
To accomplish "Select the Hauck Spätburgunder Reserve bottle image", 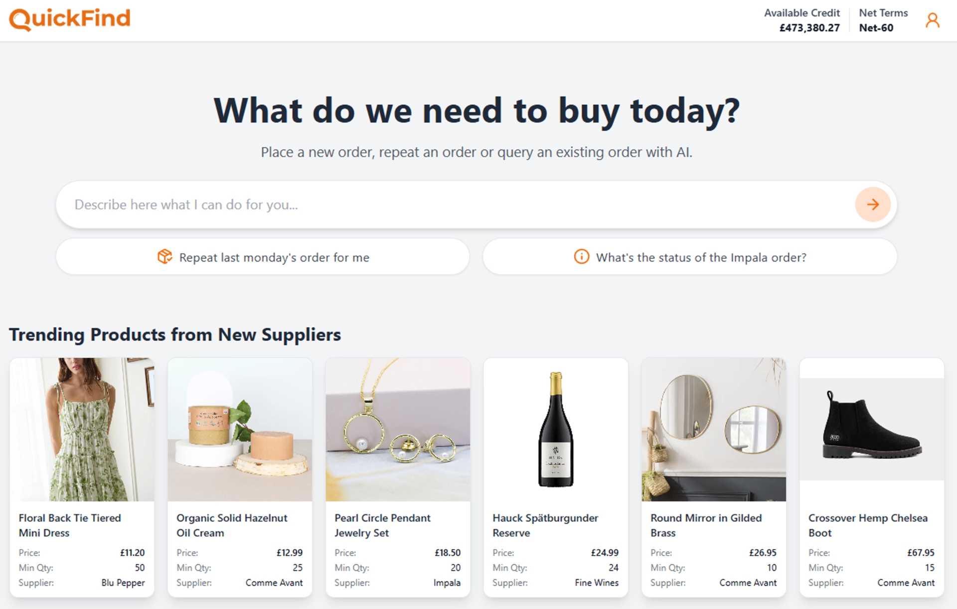I will tap(555, 429).
